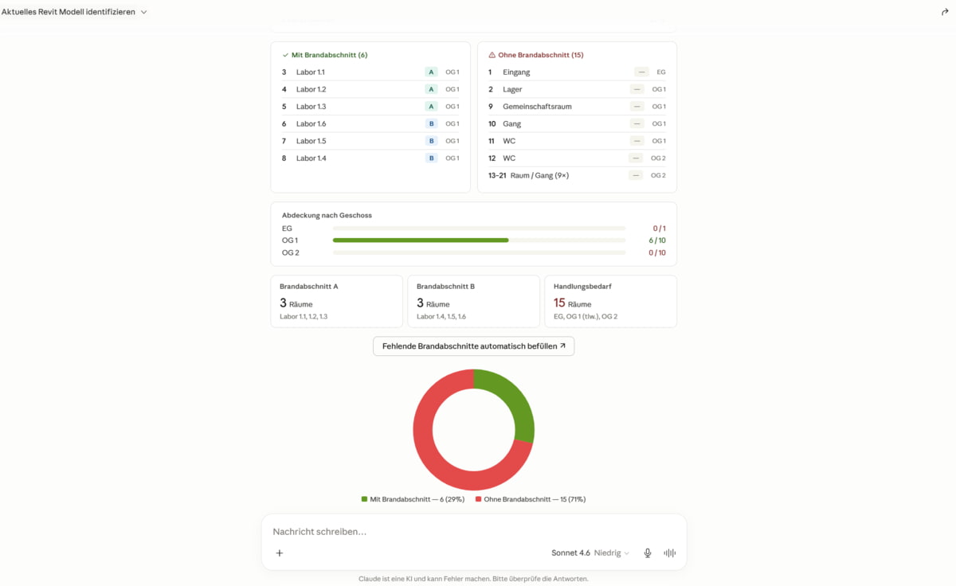956x586 pixels.
Task: Click the plus attachment icon in message box
Action: (x=280, y=553)
